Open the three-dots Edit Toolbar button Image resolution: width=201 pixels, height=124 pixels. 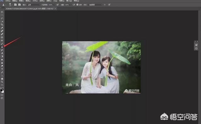coord(2,85)
